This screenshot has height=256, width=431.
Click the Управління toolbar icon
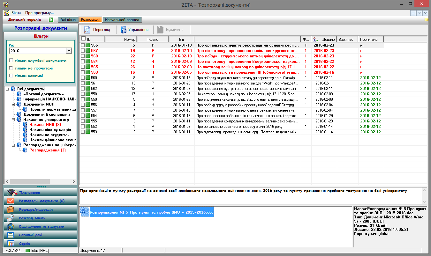pos(123,30)
